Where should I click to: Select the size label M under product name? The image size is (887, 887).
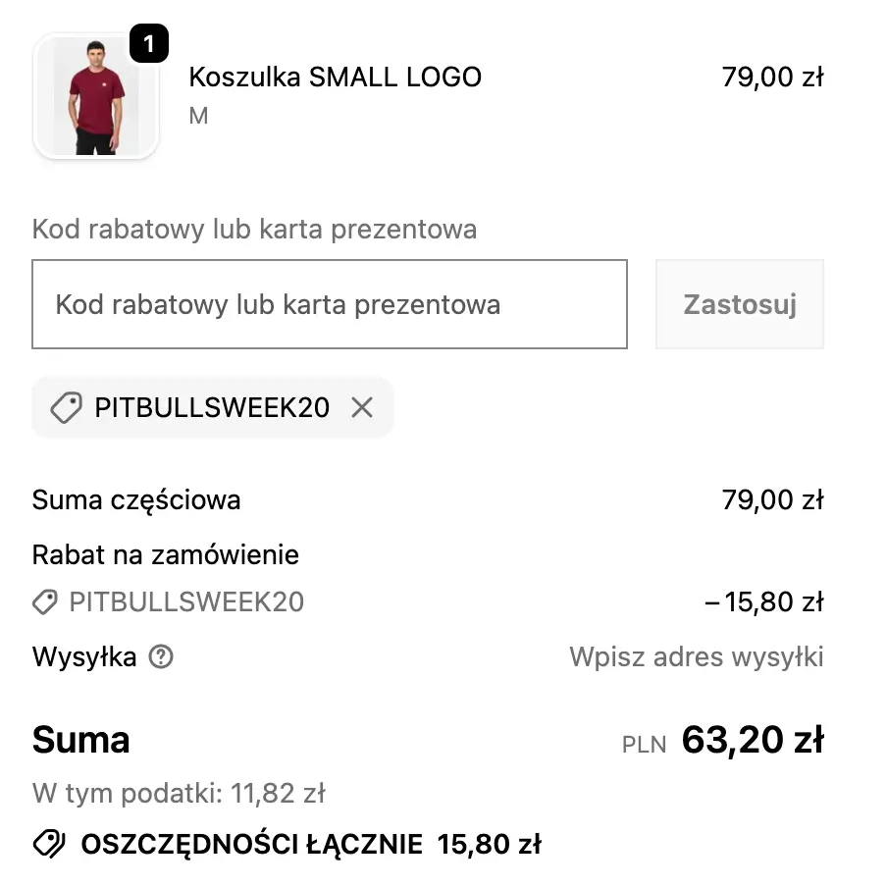(x=198, y=115)
